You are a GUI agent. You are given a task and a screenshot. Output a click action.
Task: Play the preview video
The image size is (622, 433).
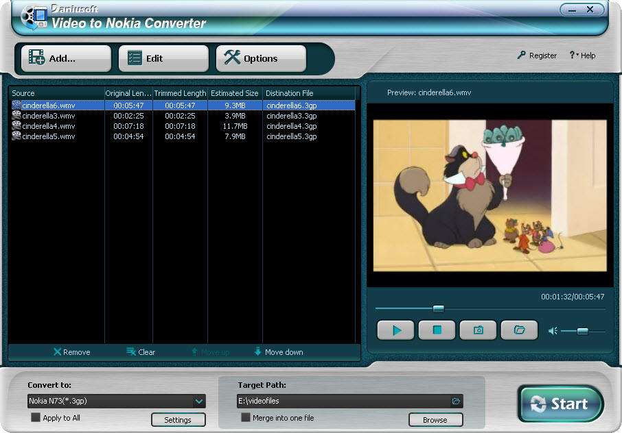point(395,330)
